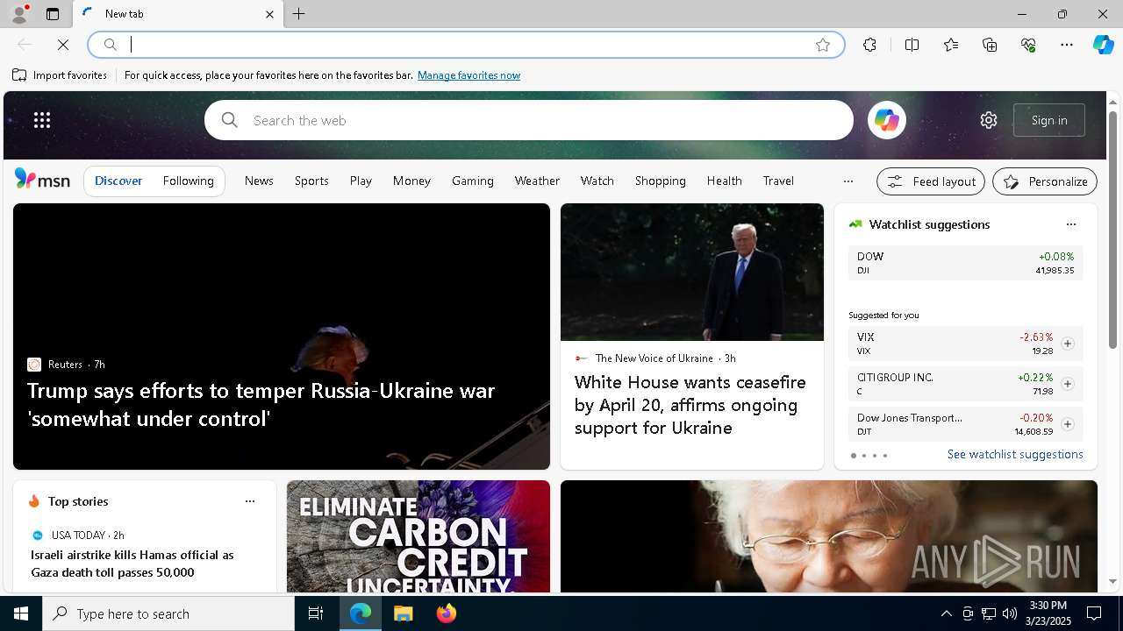
Task: Open Israeli airstrike Hamas story
Action: (x=132, y=564)
